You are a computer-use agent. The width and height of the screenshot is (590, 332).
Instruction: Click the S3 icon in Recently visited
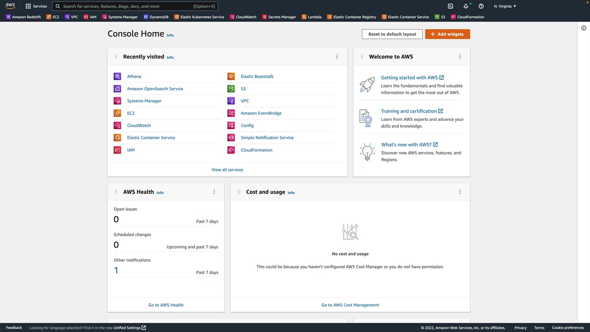(x=231, y=89)
